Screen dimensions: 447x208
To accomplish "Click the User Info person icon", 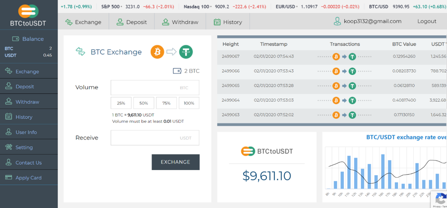I will [x=9, y=132].
